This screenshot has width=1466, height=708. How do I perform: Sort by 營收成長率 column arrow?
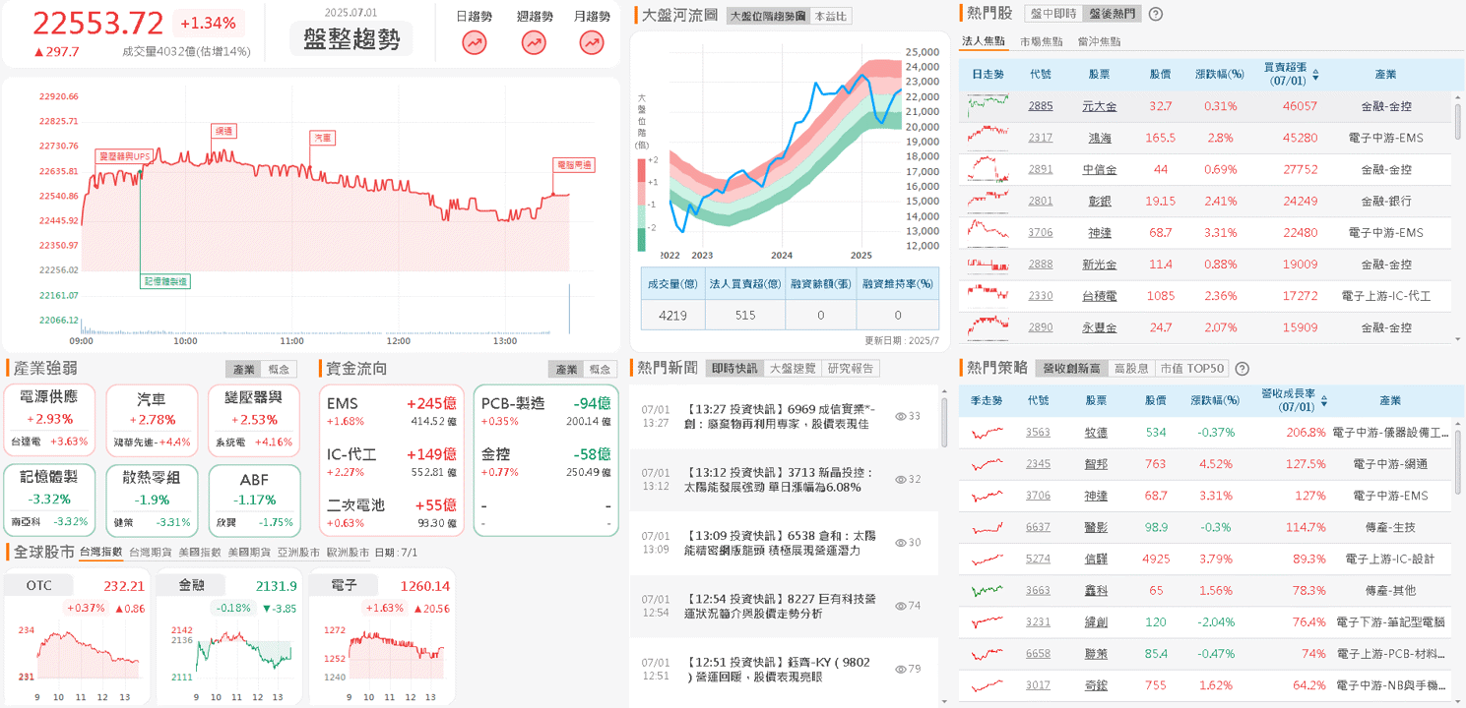pos(1324,401)
